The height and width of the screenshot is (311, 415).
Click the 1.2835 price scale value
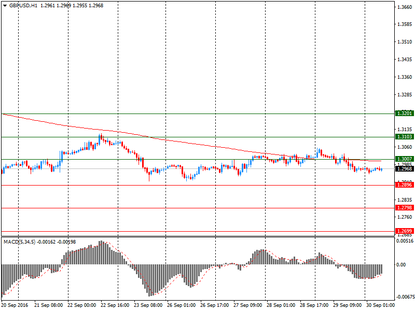pos(405,200)
